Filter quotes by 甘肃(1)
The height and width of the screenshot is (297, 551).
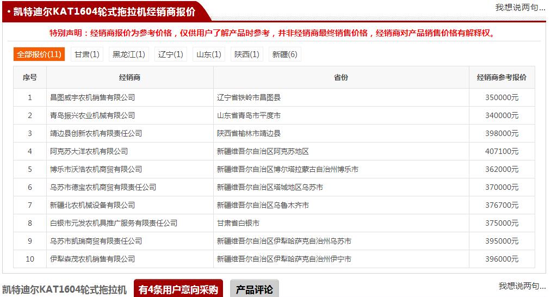pos(87,54)
